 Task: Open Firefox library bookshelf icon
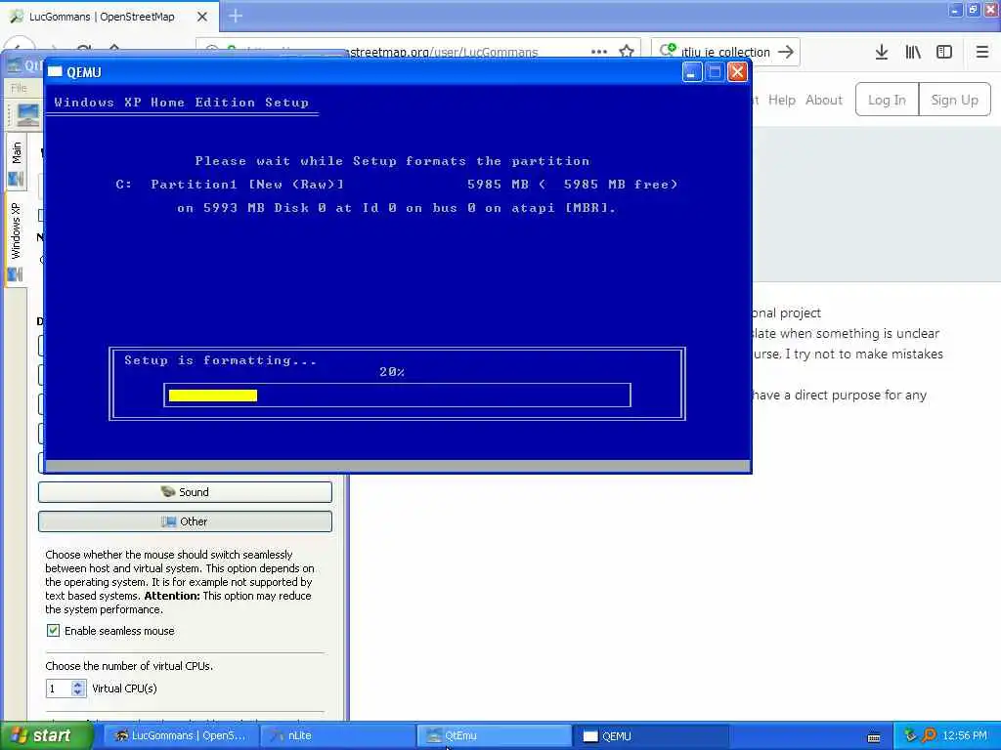tap(913, 52)
